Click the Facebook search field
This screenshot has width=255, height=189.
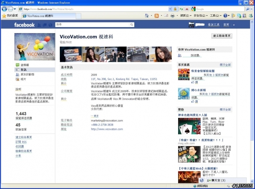(x=92, y=25)
